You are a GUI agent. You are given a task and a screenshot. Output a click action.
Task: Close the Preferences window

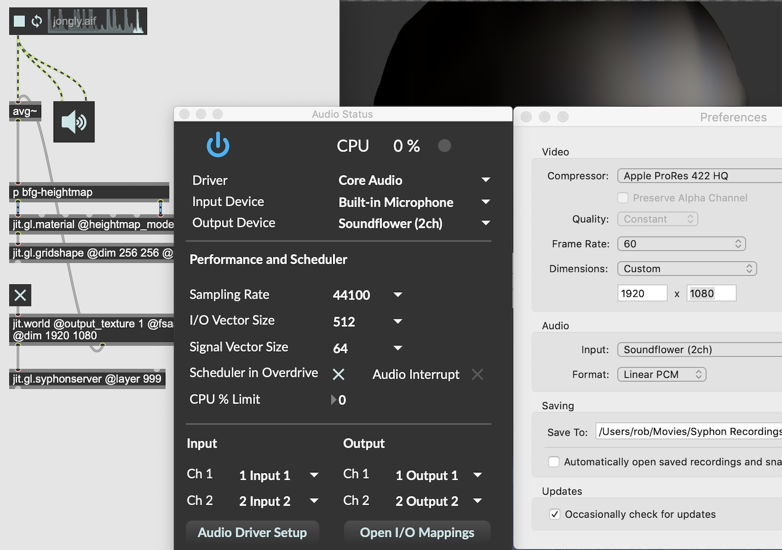(x=526, y=117)
